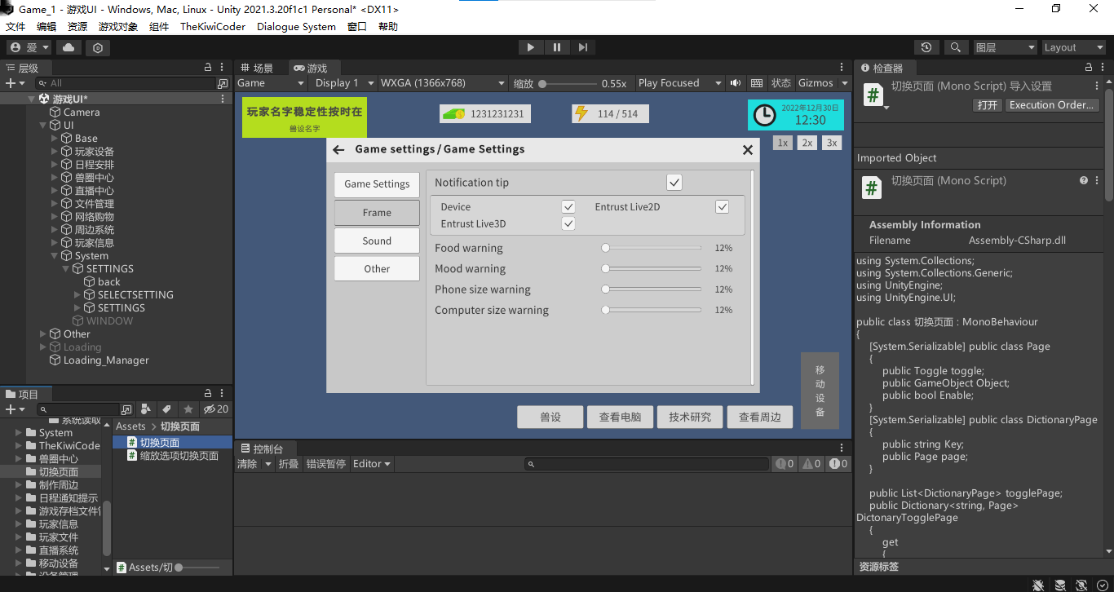Open Inspector panel kebab menu
Image resolution: width=1114 pixels, height=592 pixels.
click(x=1103, y=68)
